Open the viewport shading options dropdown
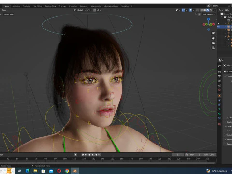232x174 pixels. (x=214, y=10)
